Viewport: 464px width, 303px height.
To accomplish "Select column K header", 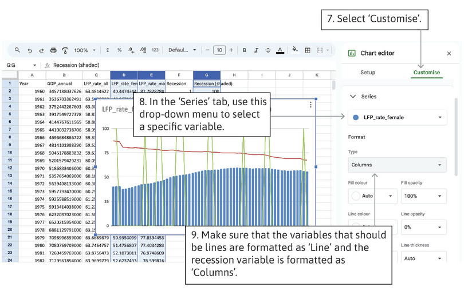I will tap(317, 75).
